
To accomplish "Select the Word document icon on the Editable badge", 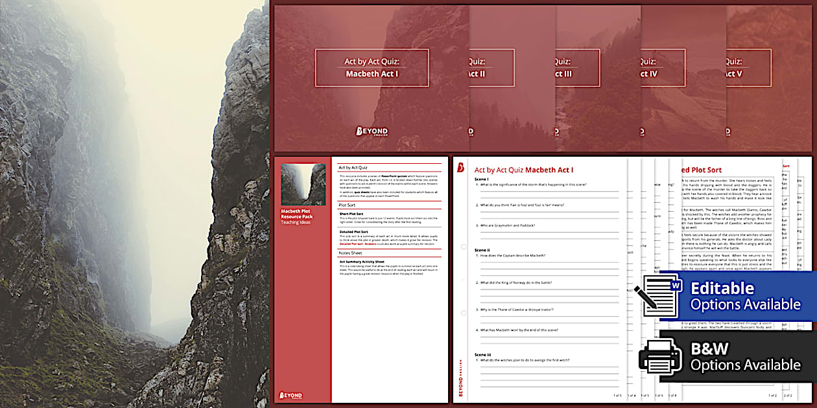I will pos(660,296).
